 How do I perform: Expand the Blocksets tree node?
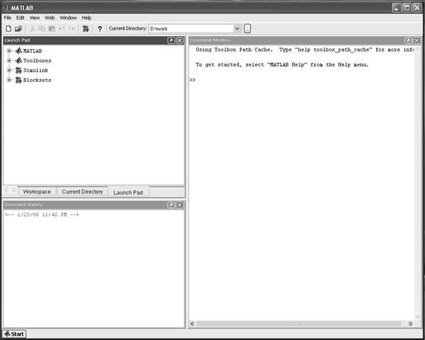point(9,80)
